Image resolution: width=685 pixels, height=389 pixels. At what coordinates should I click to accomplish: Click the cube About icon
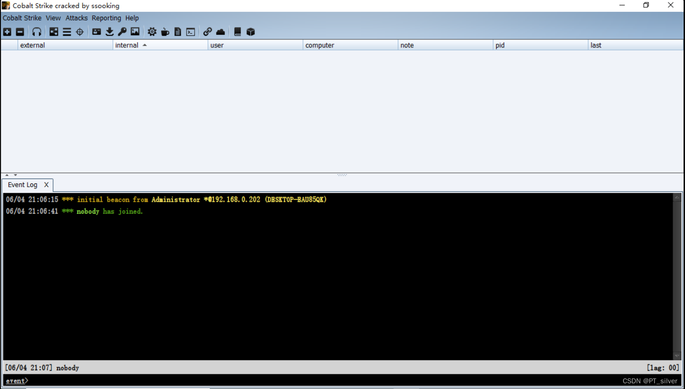pyautogui.click(x=251, y=32)
